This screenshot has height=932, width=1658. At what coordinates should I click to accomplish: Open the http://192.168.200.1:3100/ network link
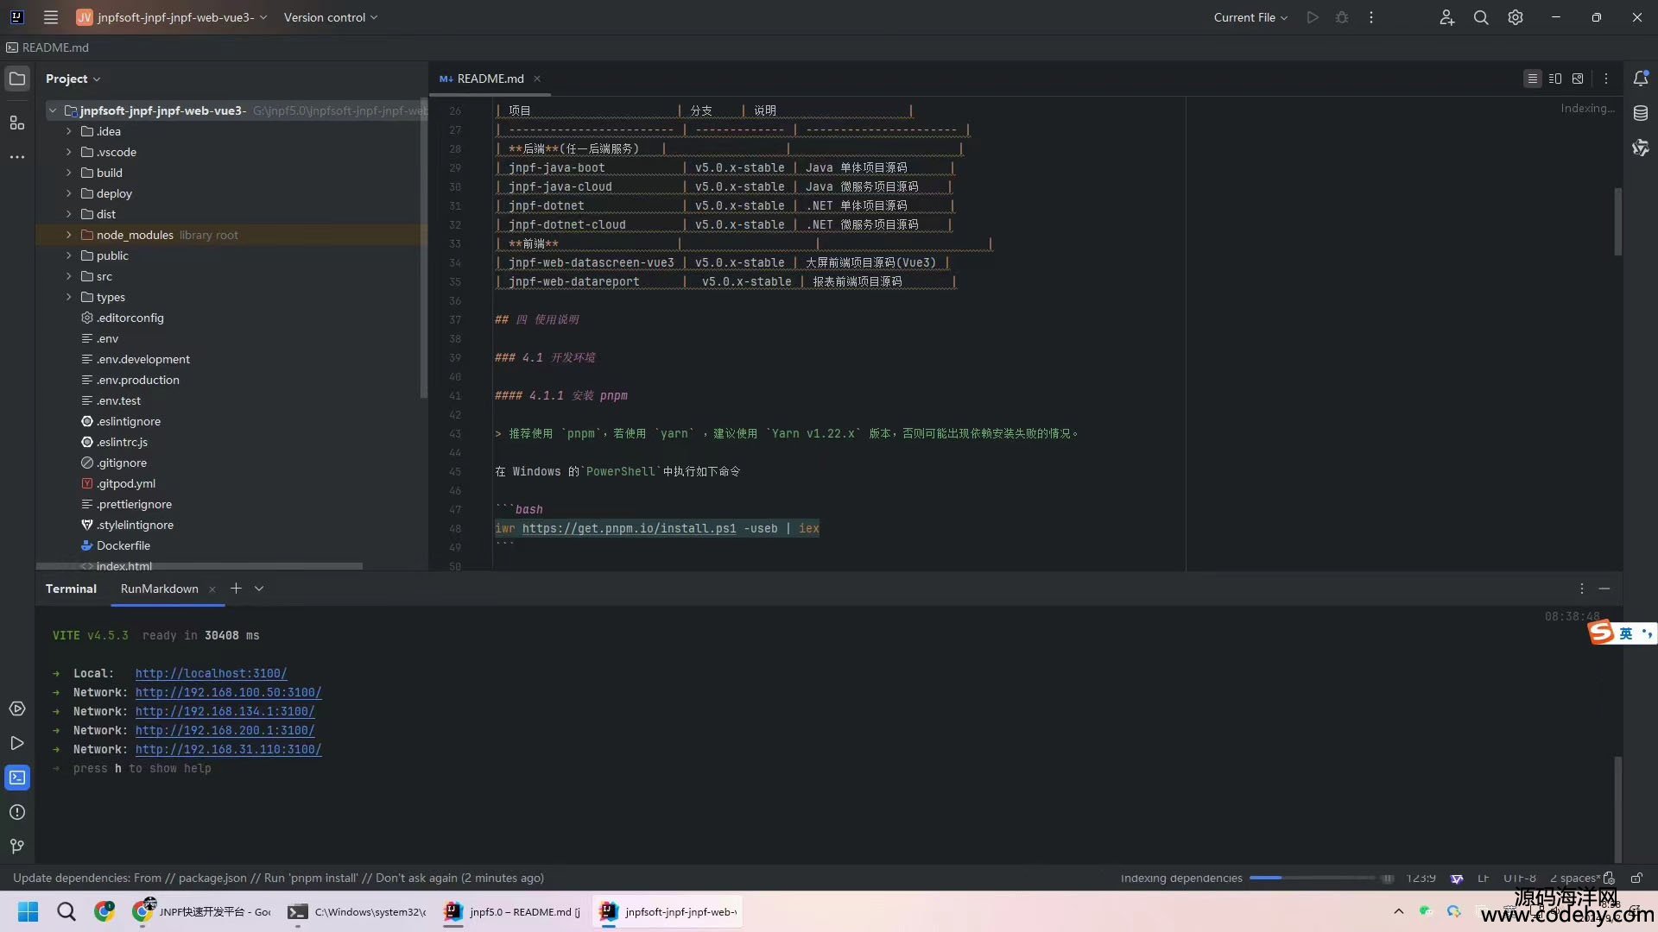225,730
